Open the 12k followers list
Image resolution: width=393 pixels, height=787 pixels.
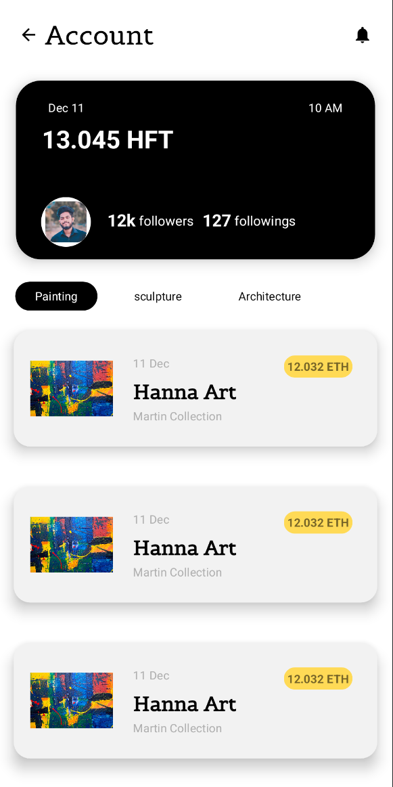click(150, 221)
